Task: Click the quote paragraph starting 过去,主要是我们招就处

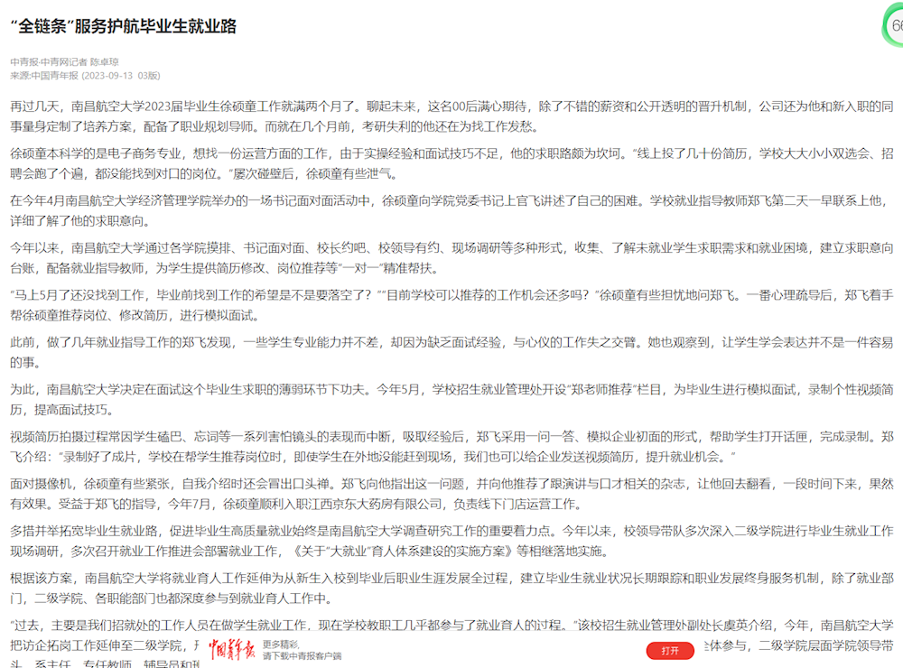Action: pyautogui.click(x=451, y=625)
